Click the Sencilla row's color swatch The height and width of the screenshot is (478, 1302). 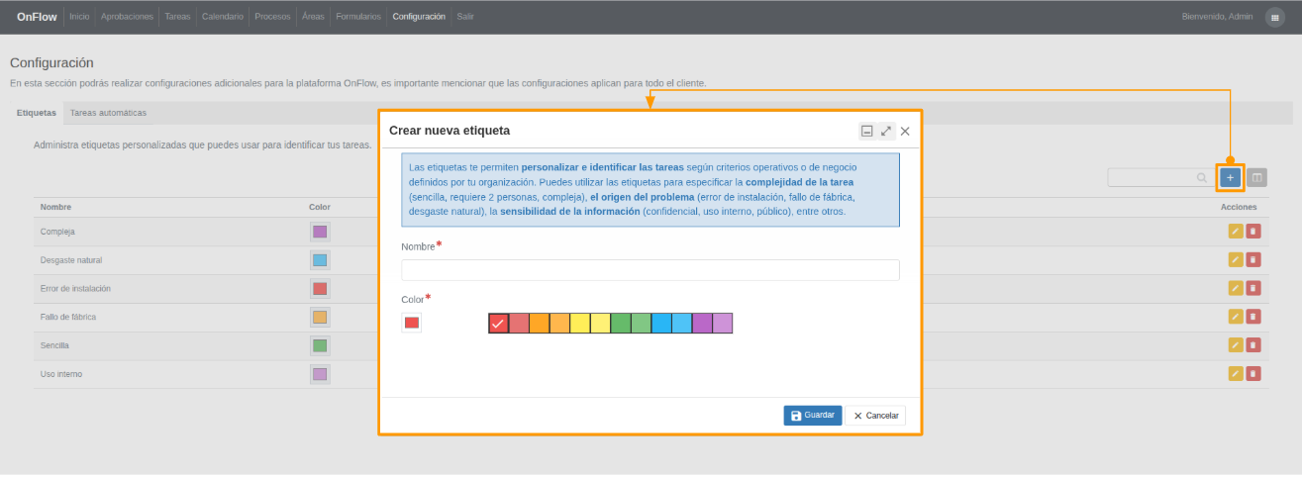click(x=320, y=345)
